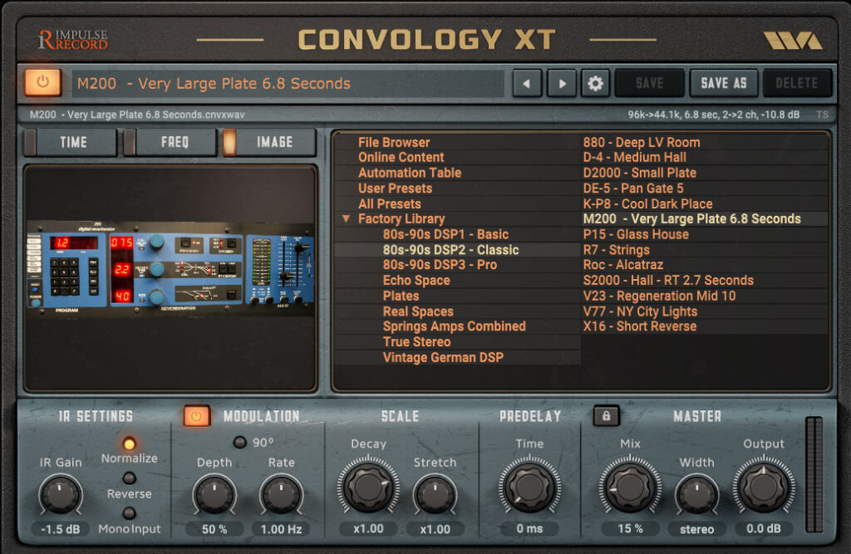This screenshot has width=851, height=554.
Task: Enable the Mono Input option
Action: click(x=129, y=512)
